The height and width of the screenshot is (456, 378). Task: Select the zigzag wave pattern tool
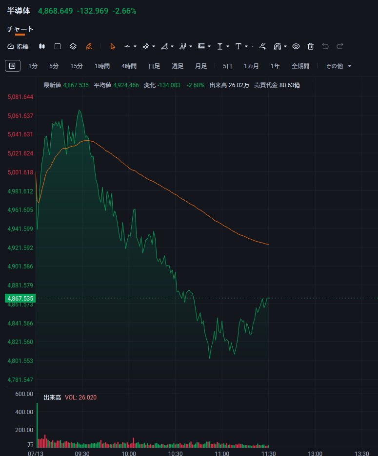(x=183, y=47)
